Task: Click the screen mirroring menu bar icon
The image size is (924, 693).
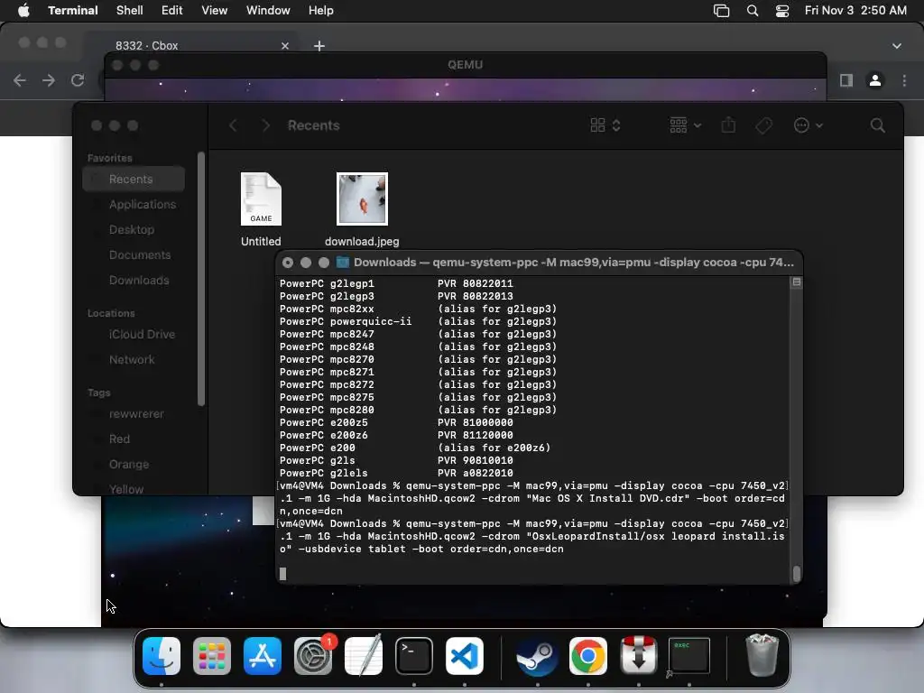Action: click(x=721, y=11)
